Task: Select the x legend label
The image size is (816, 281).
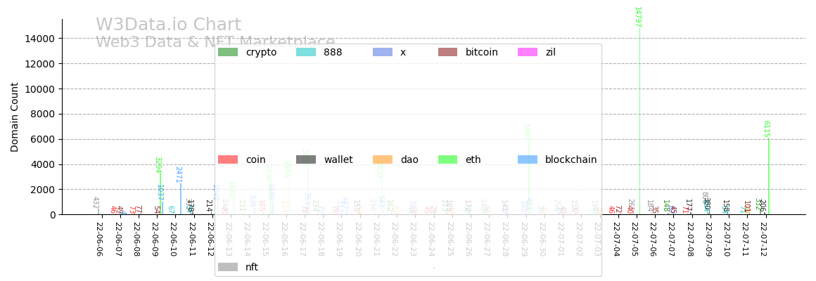Action: 403,52
